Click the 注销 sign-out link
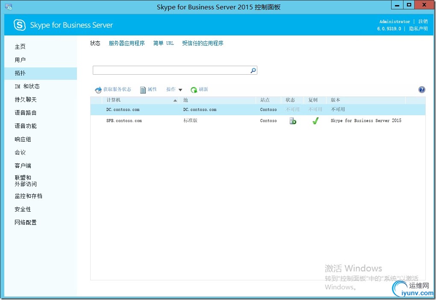Viewport: 436px width, 300px height. [423, 21]
